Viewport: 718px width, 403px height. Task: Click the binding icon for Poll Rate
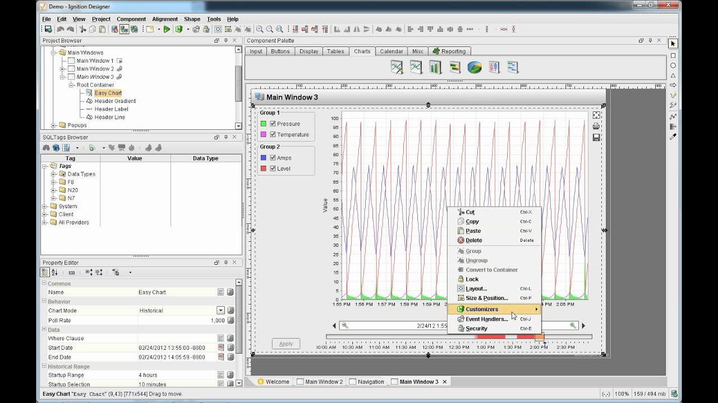231,320
